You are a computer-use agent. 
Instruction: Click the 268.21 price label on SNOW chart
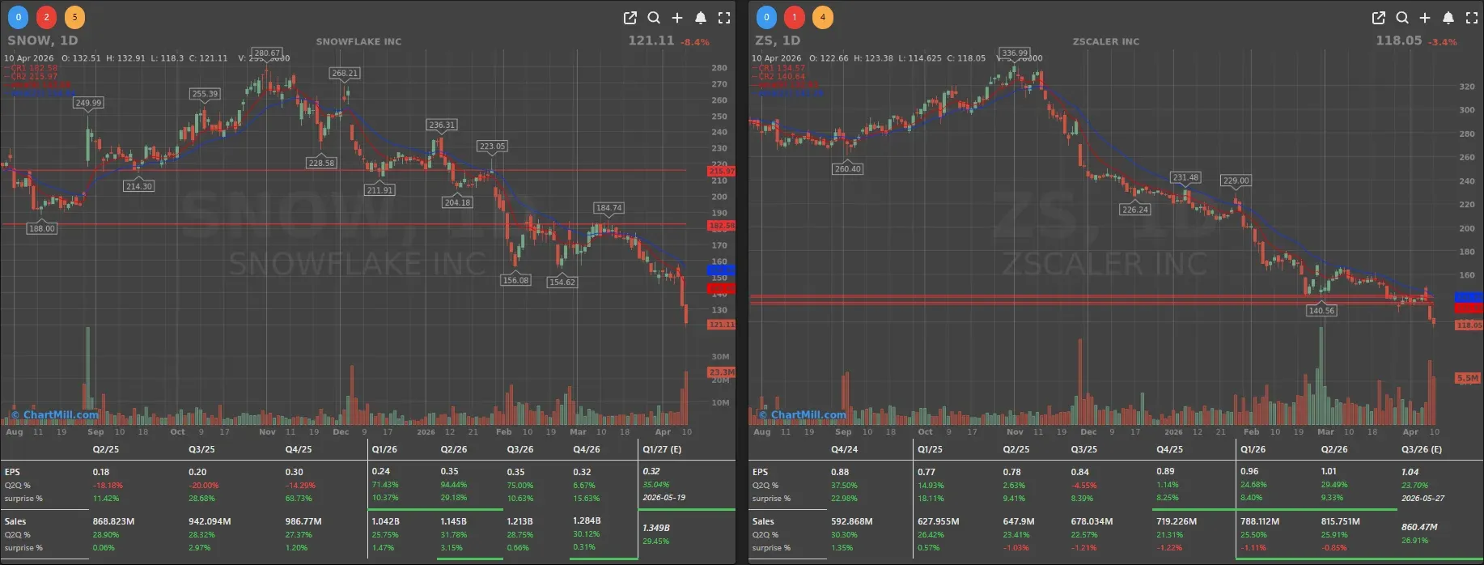[x=345, y=73]
